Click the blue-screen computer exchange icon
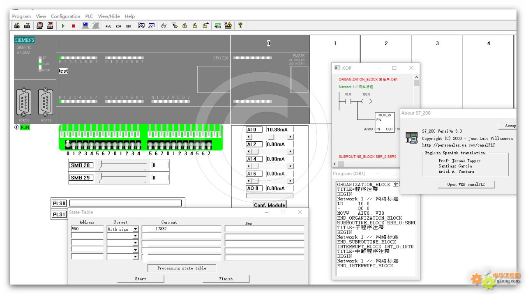 point(85,25)
